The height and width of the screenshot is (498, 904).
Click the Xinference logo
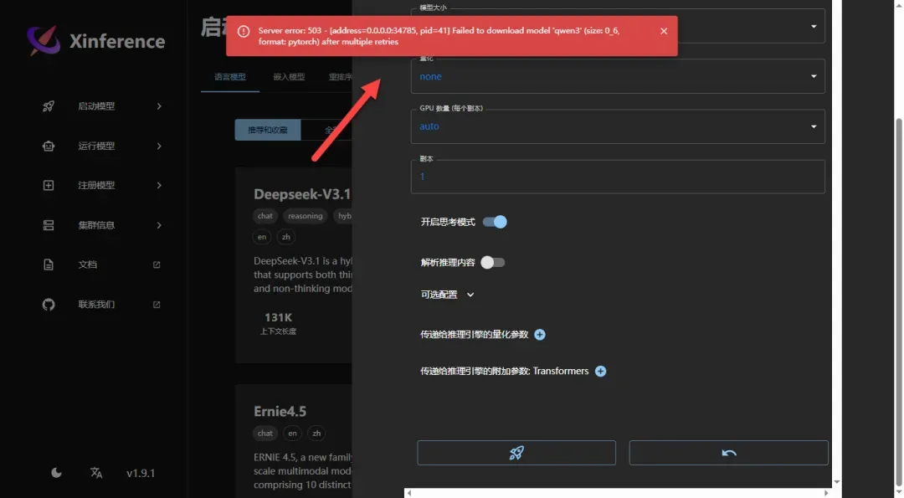click(95, 40)
